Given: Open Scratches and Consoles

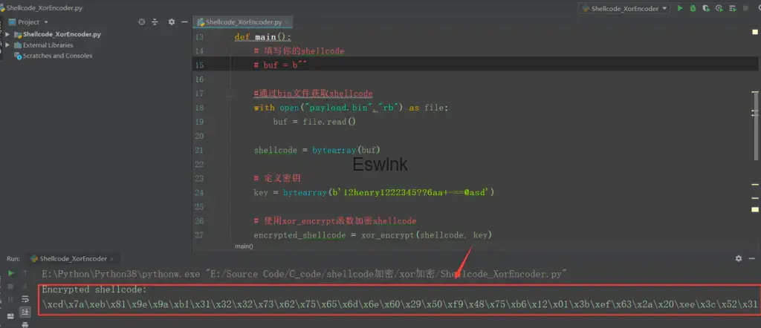Looking at the screenshot, I should (x=57, y=56).
